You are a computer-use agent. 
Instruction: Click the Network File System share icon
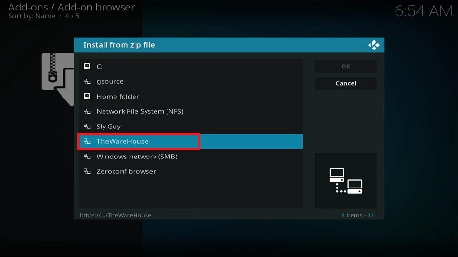87,111
